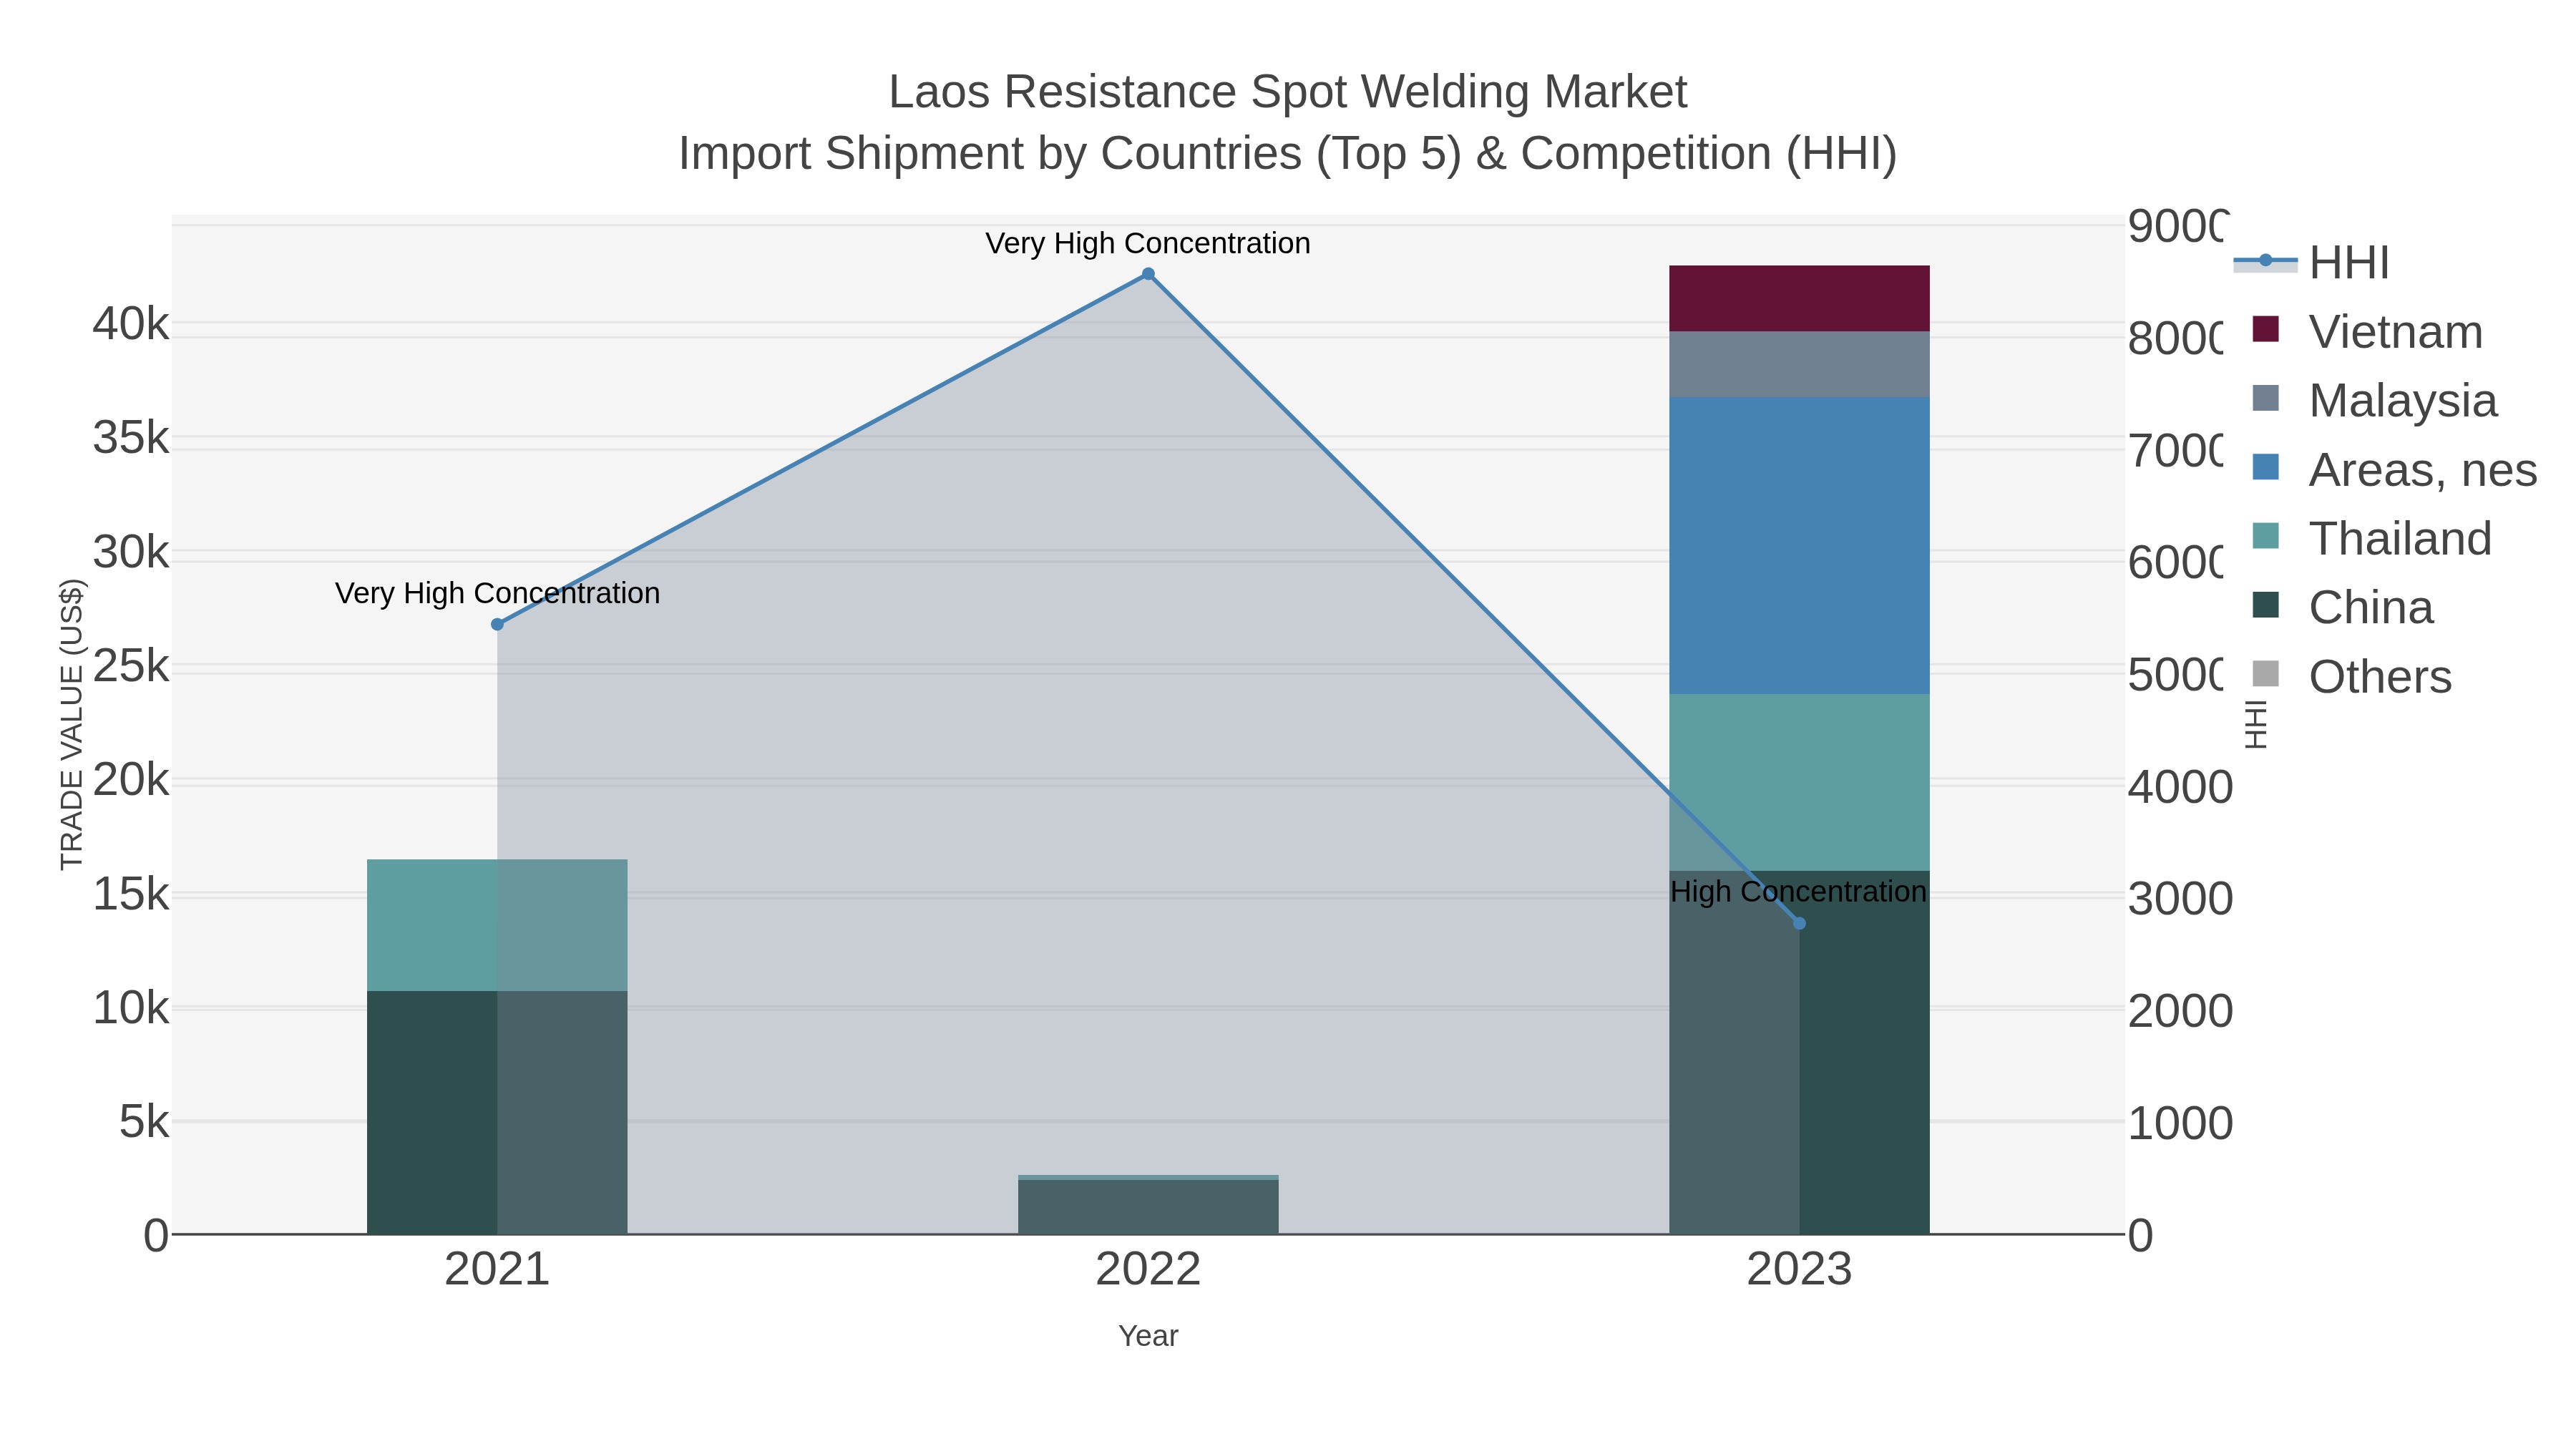The width and height of the screenshot is (2576, 1449).
Task: Click the 1000 HHI axis tick label
Action: (2180, 1123)
